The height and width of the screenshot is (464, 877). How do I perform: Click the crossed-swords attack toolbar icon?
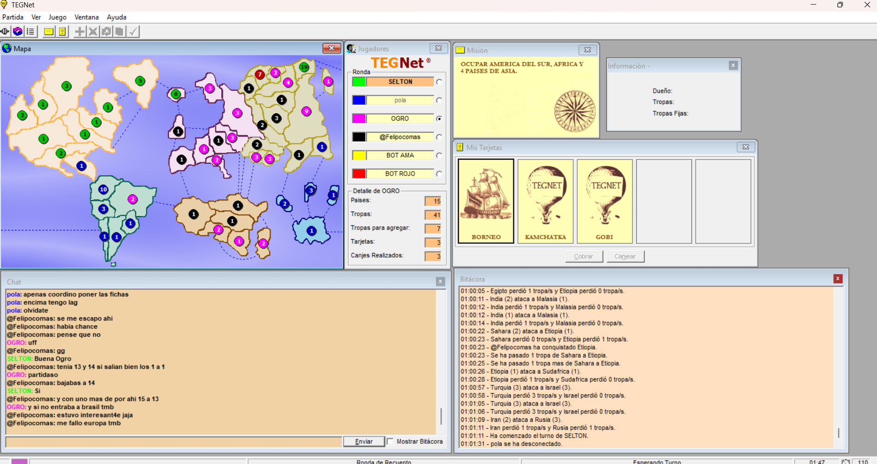(x=93, y=31)
